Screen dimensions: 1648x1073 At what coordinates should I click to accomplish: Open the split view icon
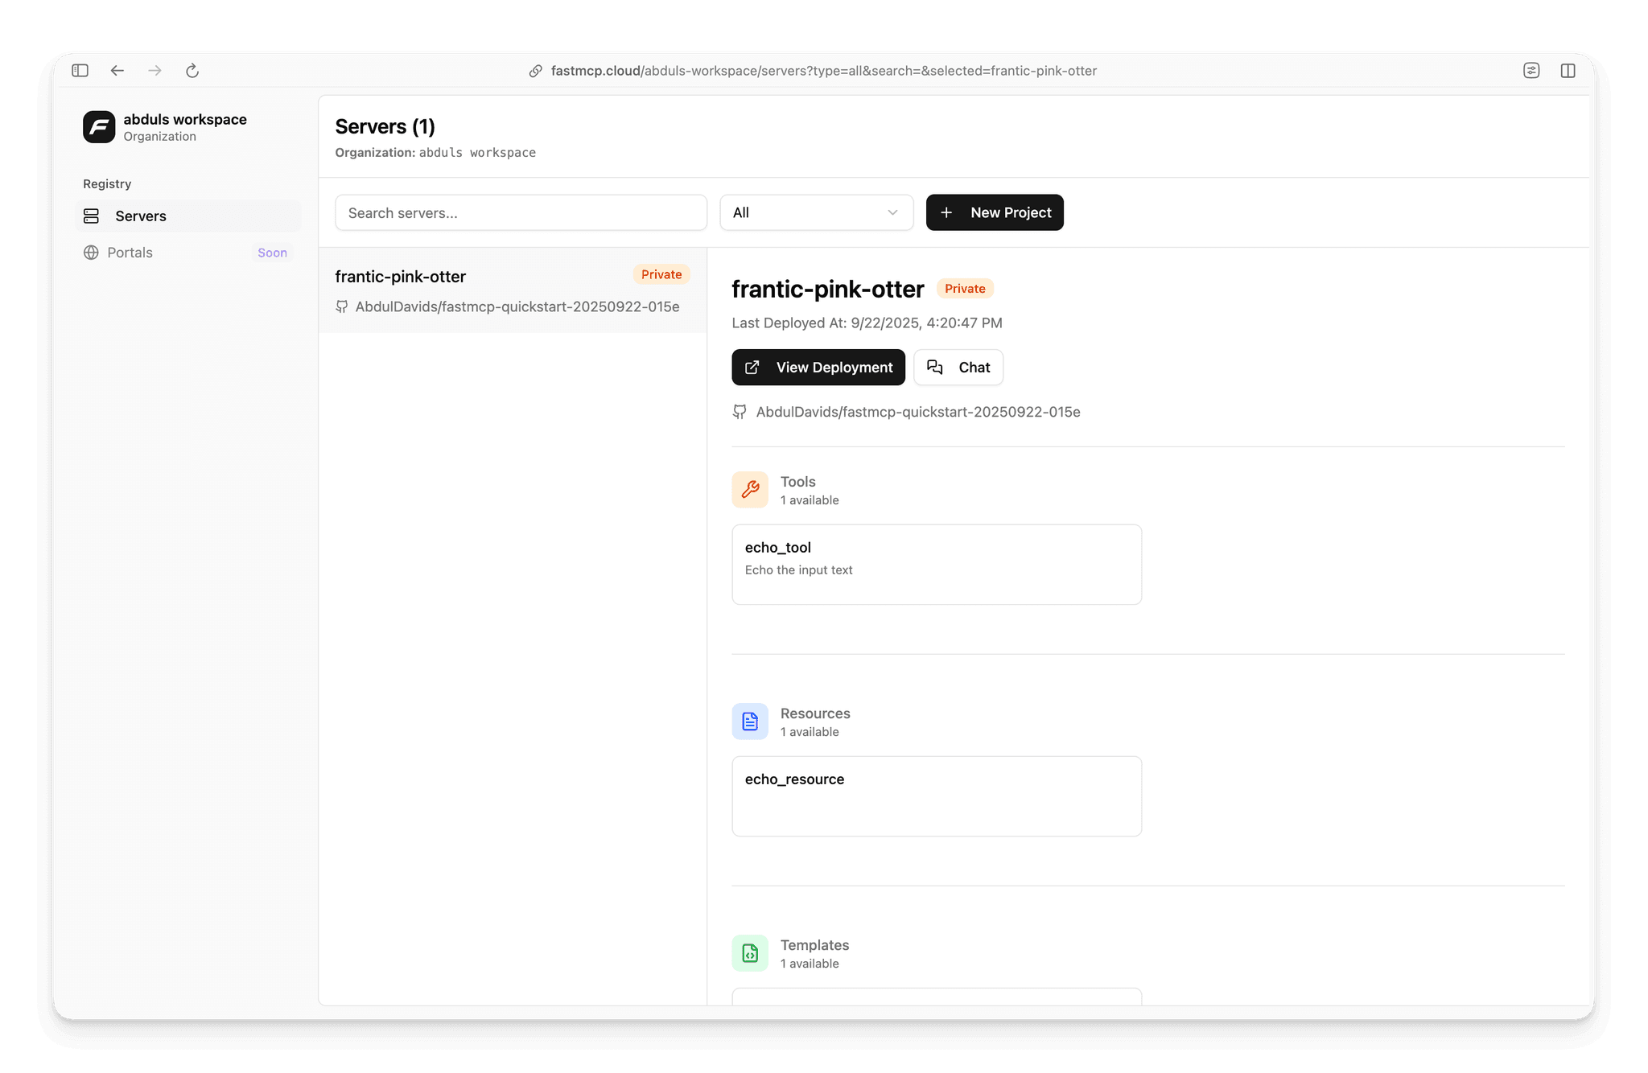click(1568, 71)
